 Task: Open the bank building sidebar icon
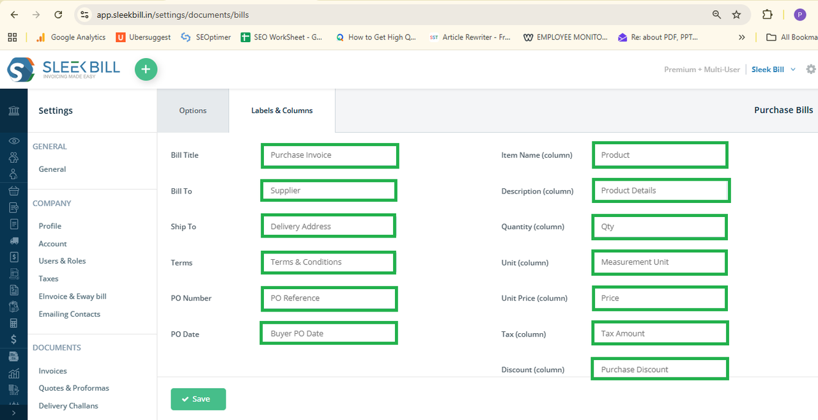(13, 111)
